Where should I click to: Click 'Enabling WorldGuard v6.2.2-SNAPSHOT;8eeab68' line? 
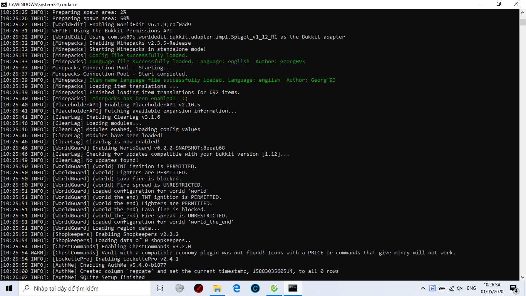pyautogui.click(x=112, y=148)
